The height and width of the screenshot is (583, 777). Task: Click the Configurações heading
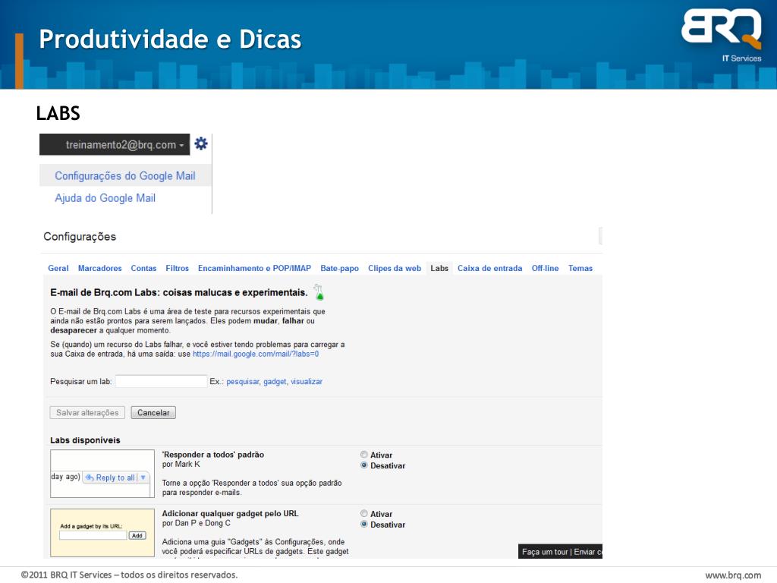pos(80,237)
